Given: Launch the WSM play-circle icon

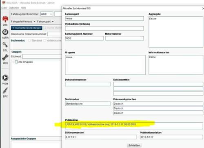Looking at the screenshot, I should 5,78.
